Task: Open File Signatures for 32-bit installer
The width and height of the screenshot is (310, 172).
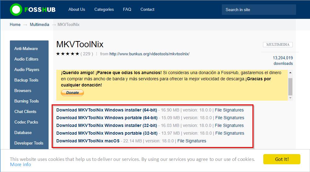Action: [x=229, y=125]
